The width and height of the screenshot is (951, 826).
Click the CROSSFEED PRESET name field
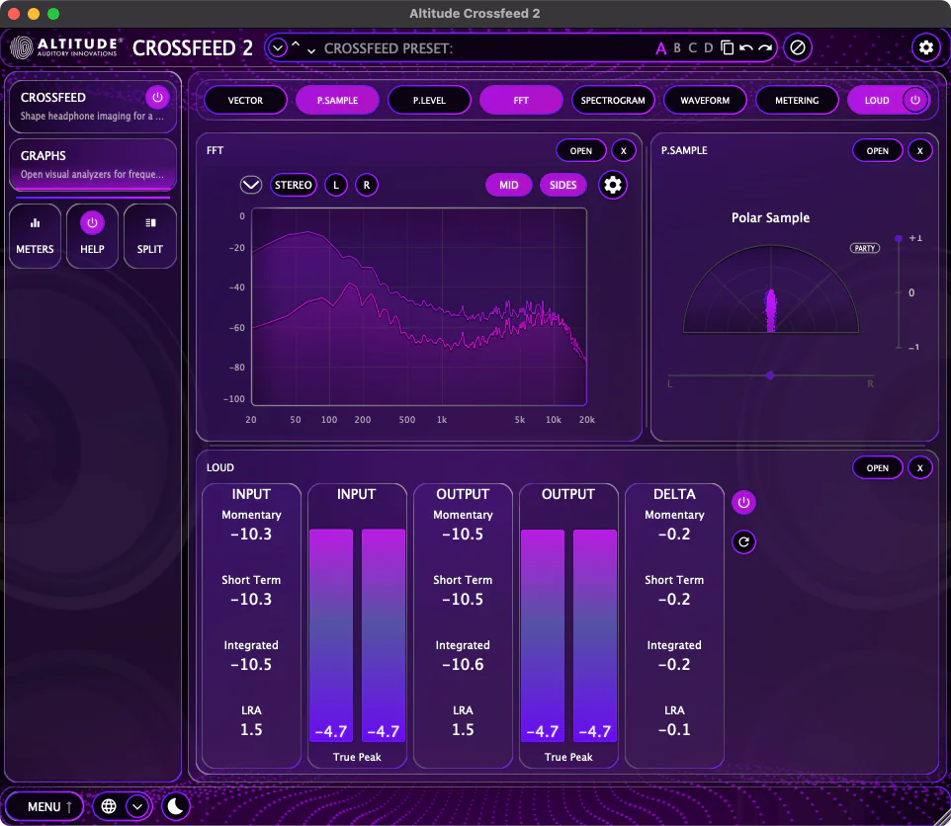pyautogui.click(x=485, y=48)
